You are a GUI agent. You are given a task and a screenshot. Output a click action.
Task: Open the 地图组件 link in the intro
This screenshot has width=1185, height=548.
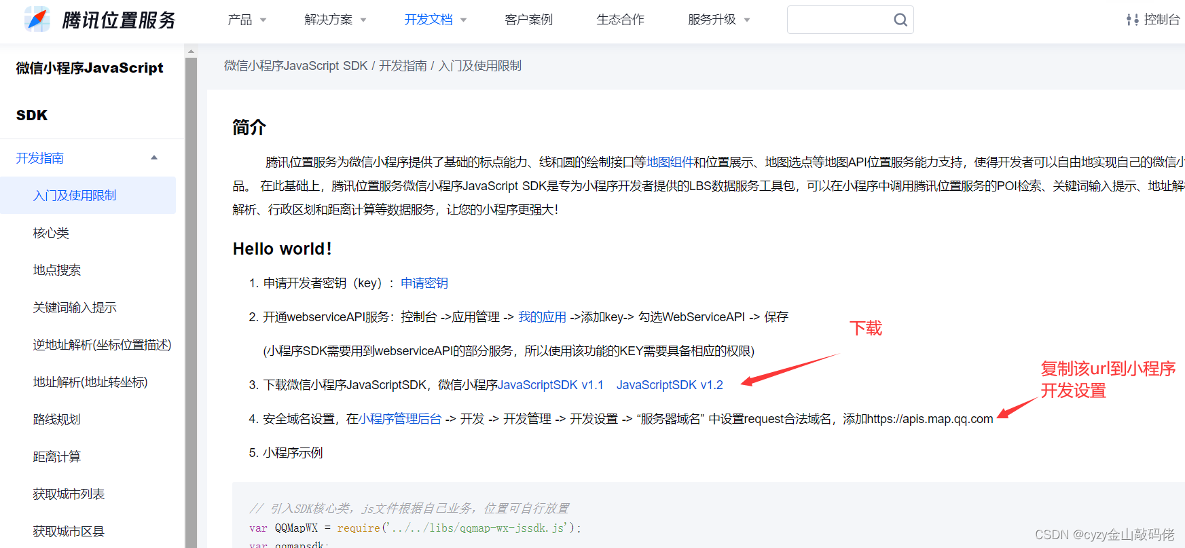coord(670,162)
